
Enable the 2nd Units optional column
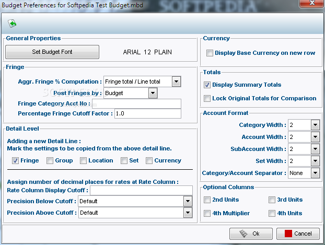207,200
